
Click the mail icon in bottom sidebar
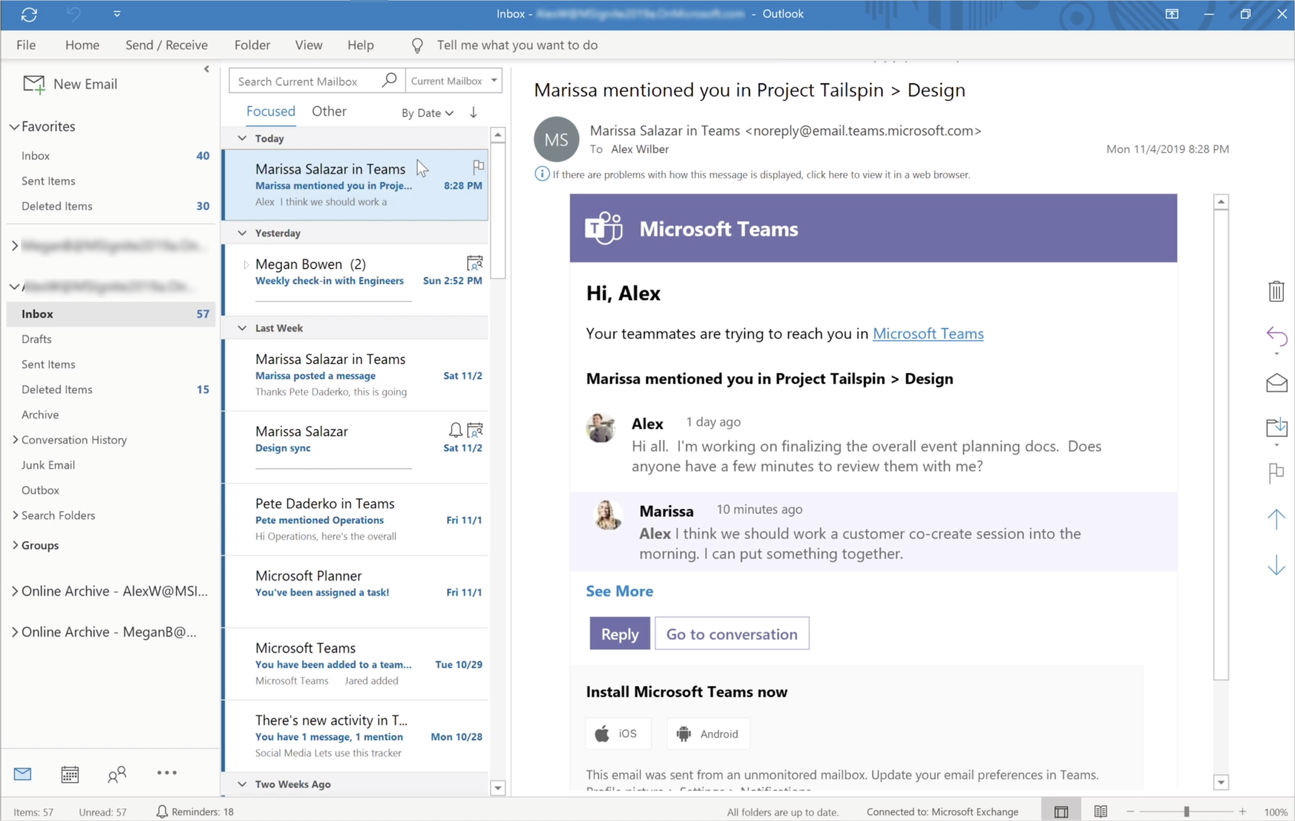[x=22, y=774]
